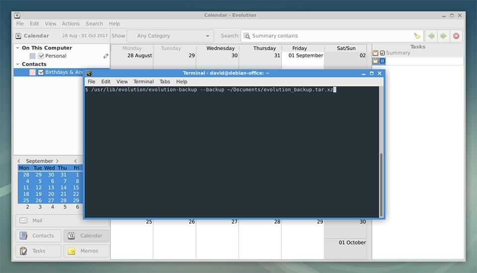Open the Any Category dropdown
Viewport: 477px width, 273px height.
pos(170,36)
